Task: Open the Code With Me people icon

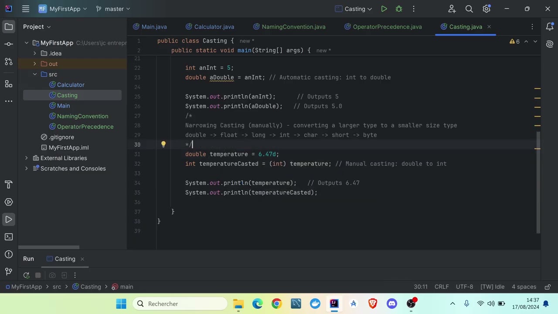Action: [x=452, y=9]
